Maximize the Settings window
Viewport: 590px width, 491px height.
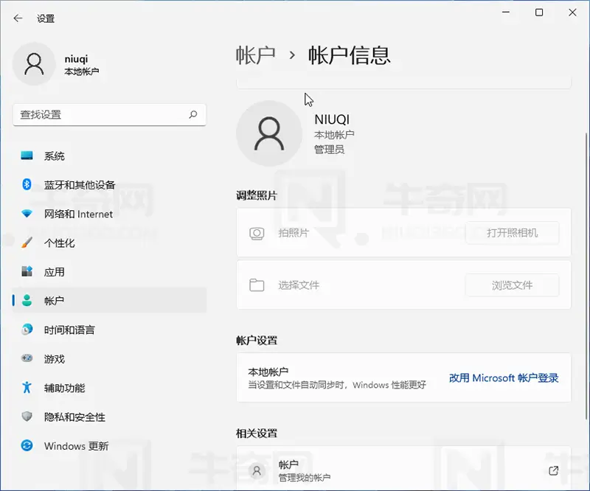[539, 13]
